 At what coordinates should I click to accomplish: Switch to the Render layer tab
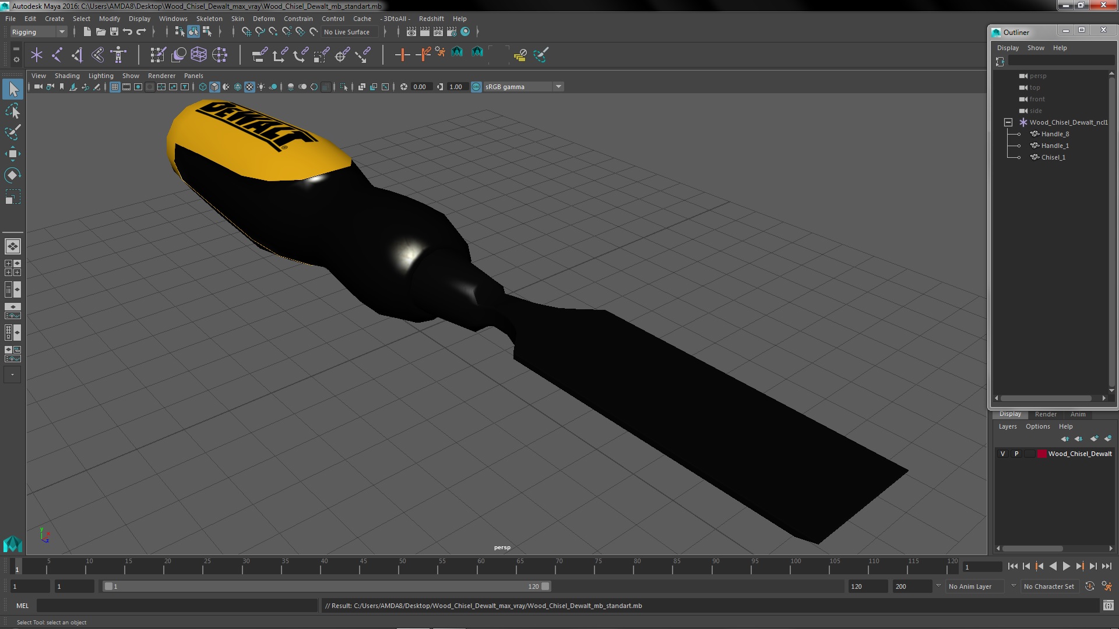(1046, 414)
